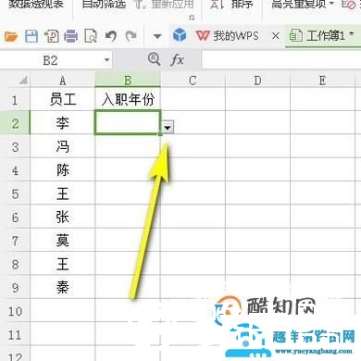Print the sheet using printer icon
This screenshot has height=361, width=361.
pos(71,36)
